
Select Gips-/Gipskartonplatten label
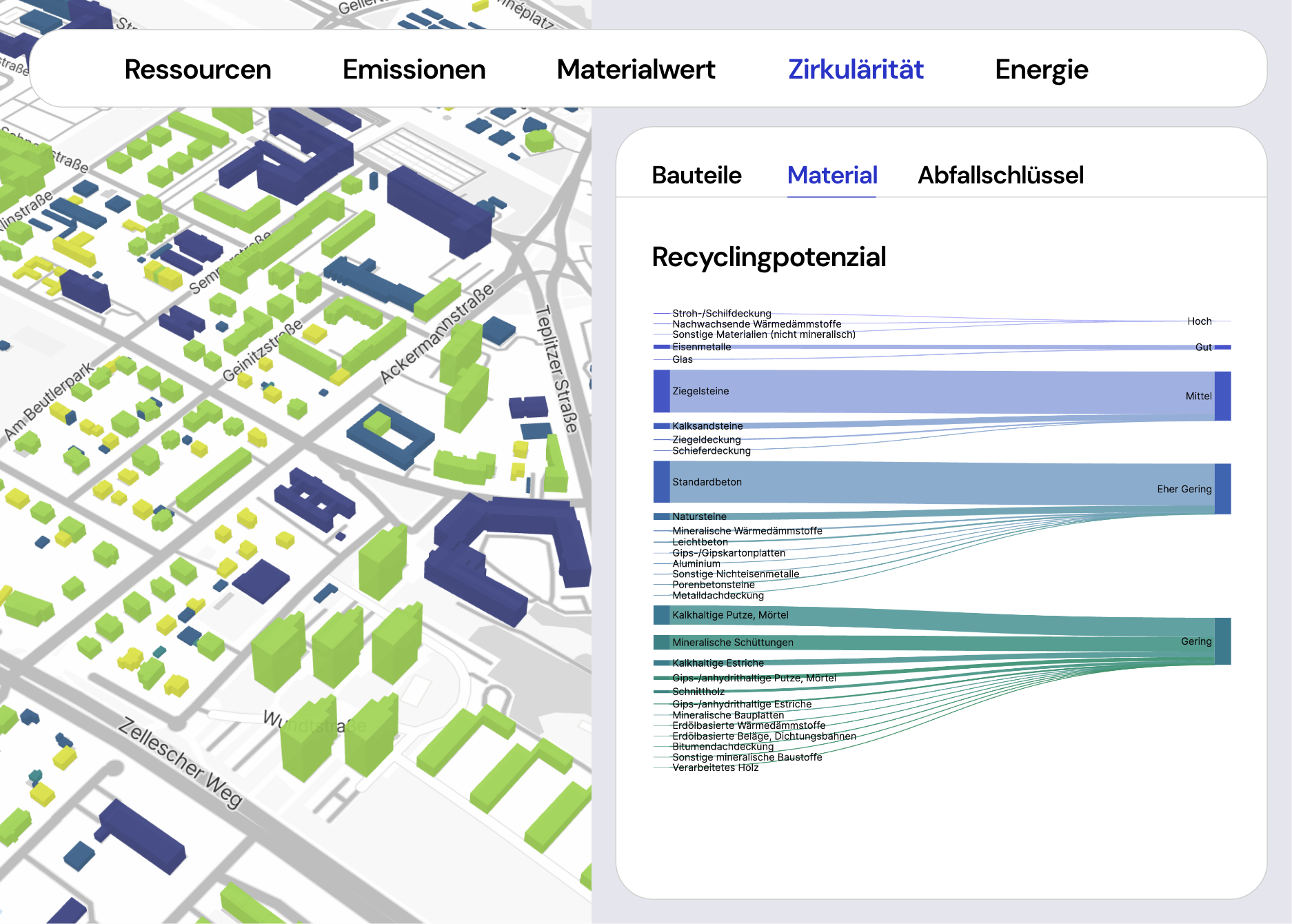[729, 553]
